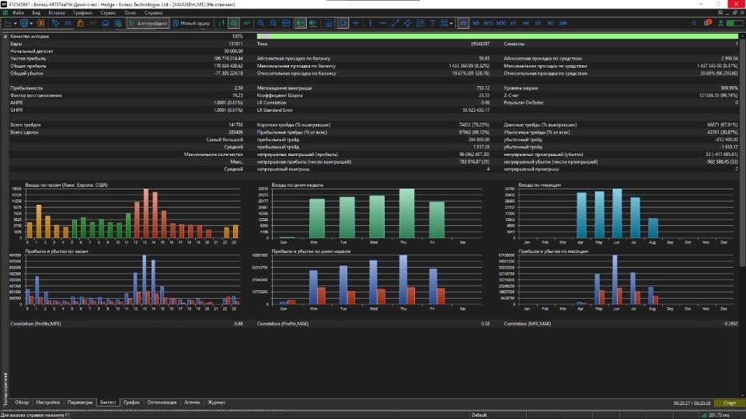
Task: Click the Старт button
Action: [730, 403]
